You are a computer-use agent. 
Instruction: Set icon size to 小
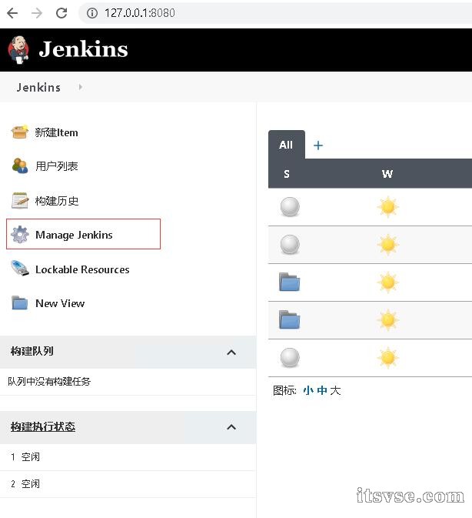(308, 390)
